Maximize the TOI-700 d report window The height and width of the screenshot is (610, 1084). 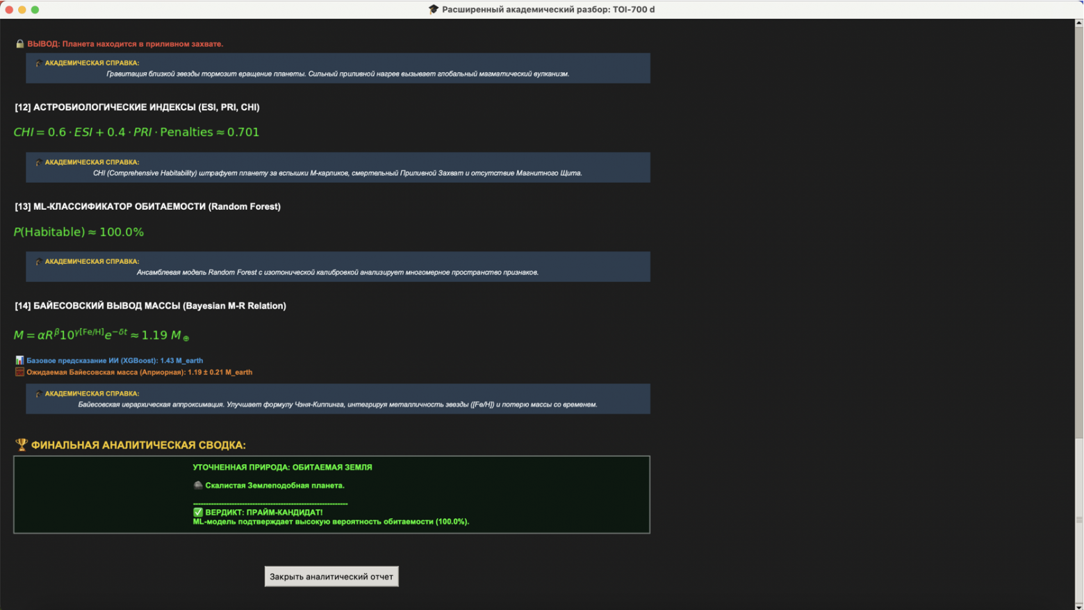click(x=35, y=10)
